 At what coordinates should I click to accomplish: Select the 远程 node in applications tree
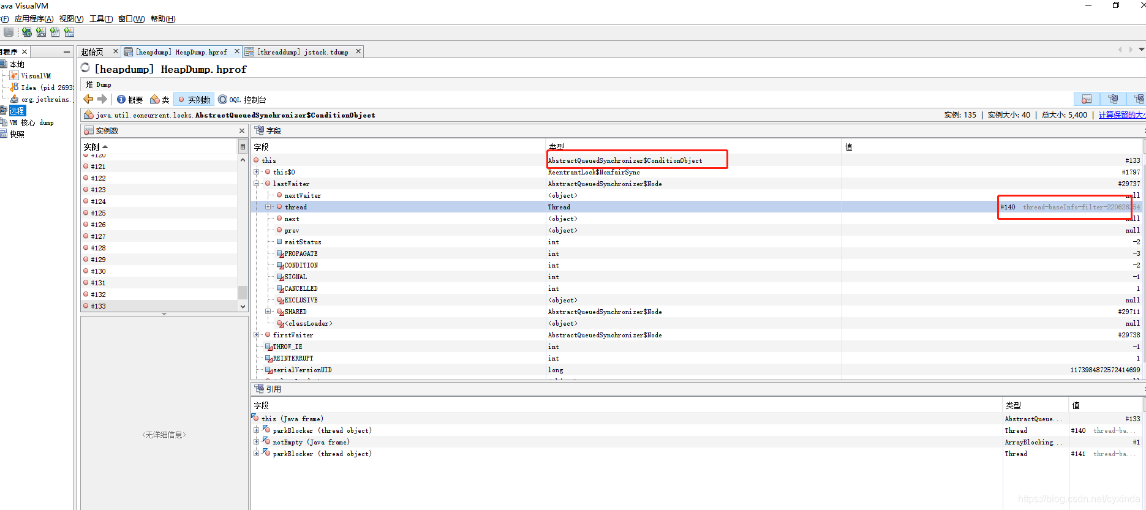[x=17, y=111]
